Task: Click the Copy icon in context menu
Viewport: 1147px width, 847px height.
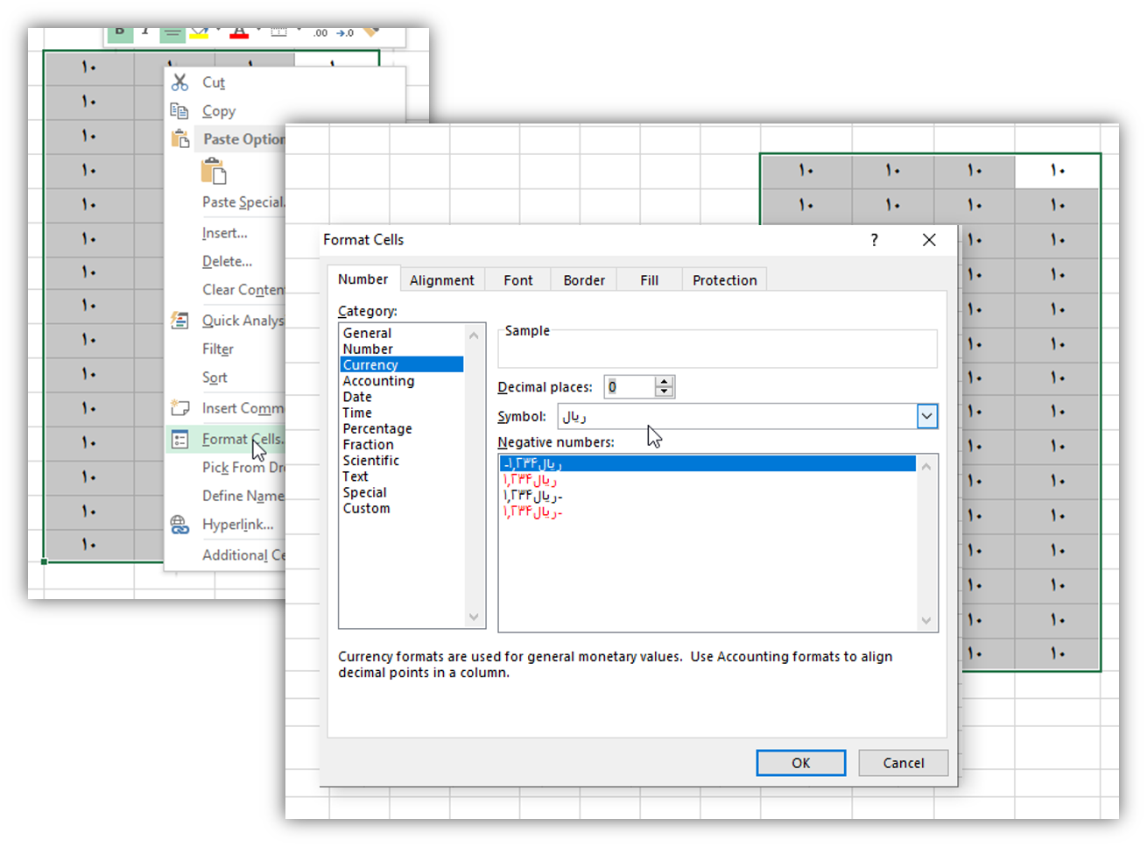Action: point(179,111)
